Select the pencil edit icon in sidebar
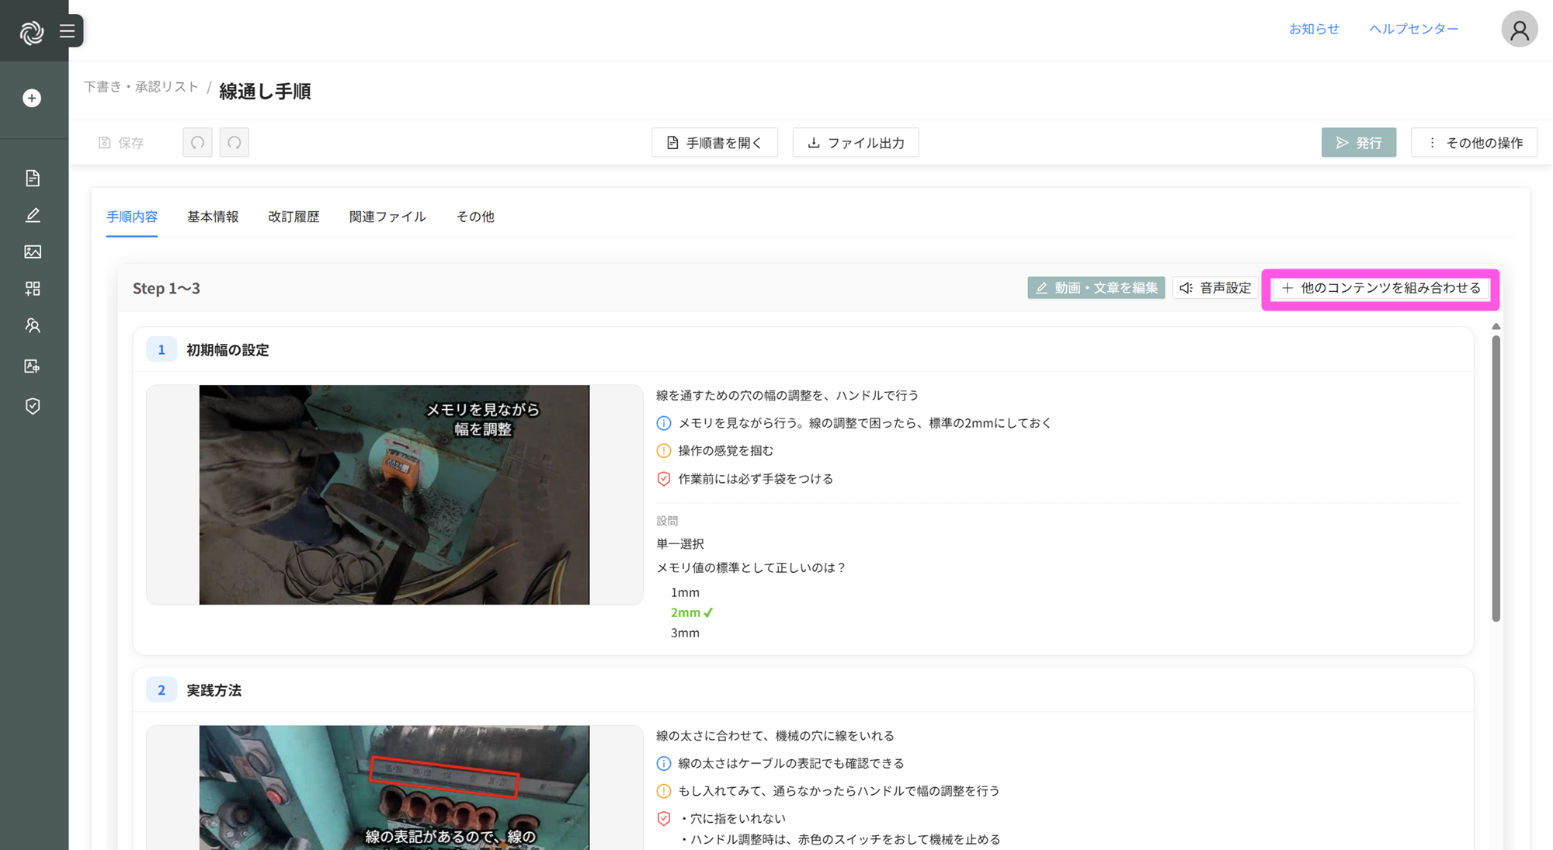This screenshot has width=1553, height=850. [x=33, y=215]
